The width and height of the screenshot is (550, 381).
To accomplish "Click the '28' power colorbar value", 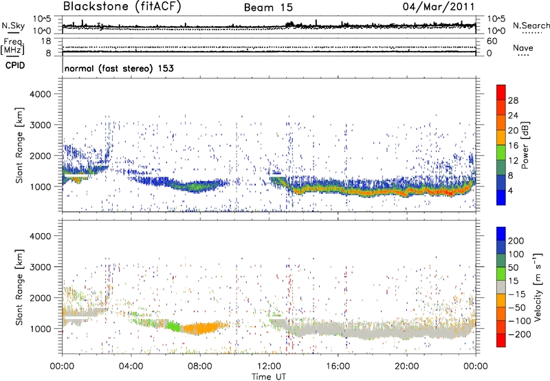I will pyautogui.click(x=513, y=100).
